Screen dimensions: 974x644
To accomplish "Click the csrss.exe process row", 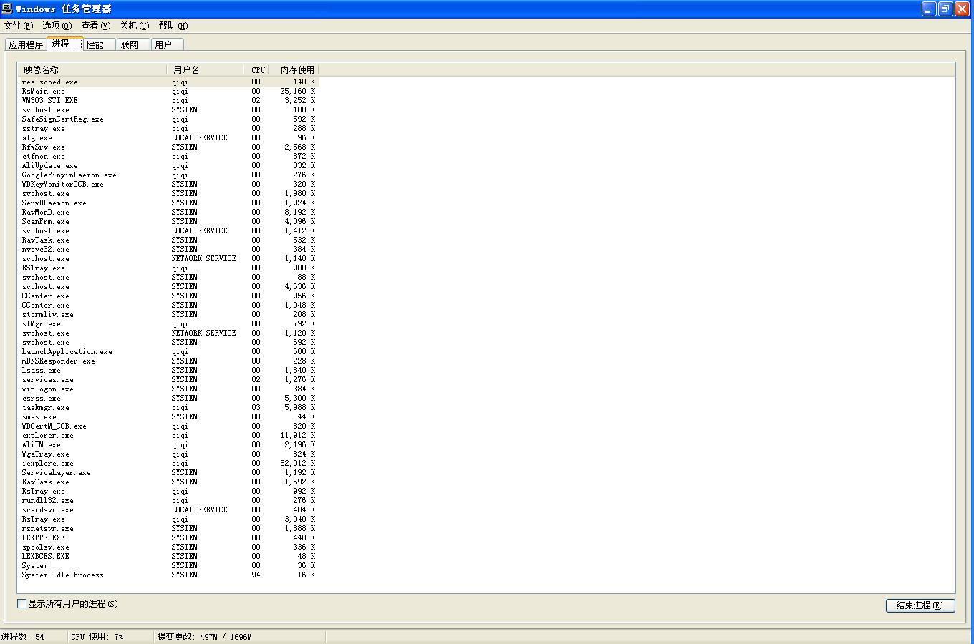I will (168, 399).
